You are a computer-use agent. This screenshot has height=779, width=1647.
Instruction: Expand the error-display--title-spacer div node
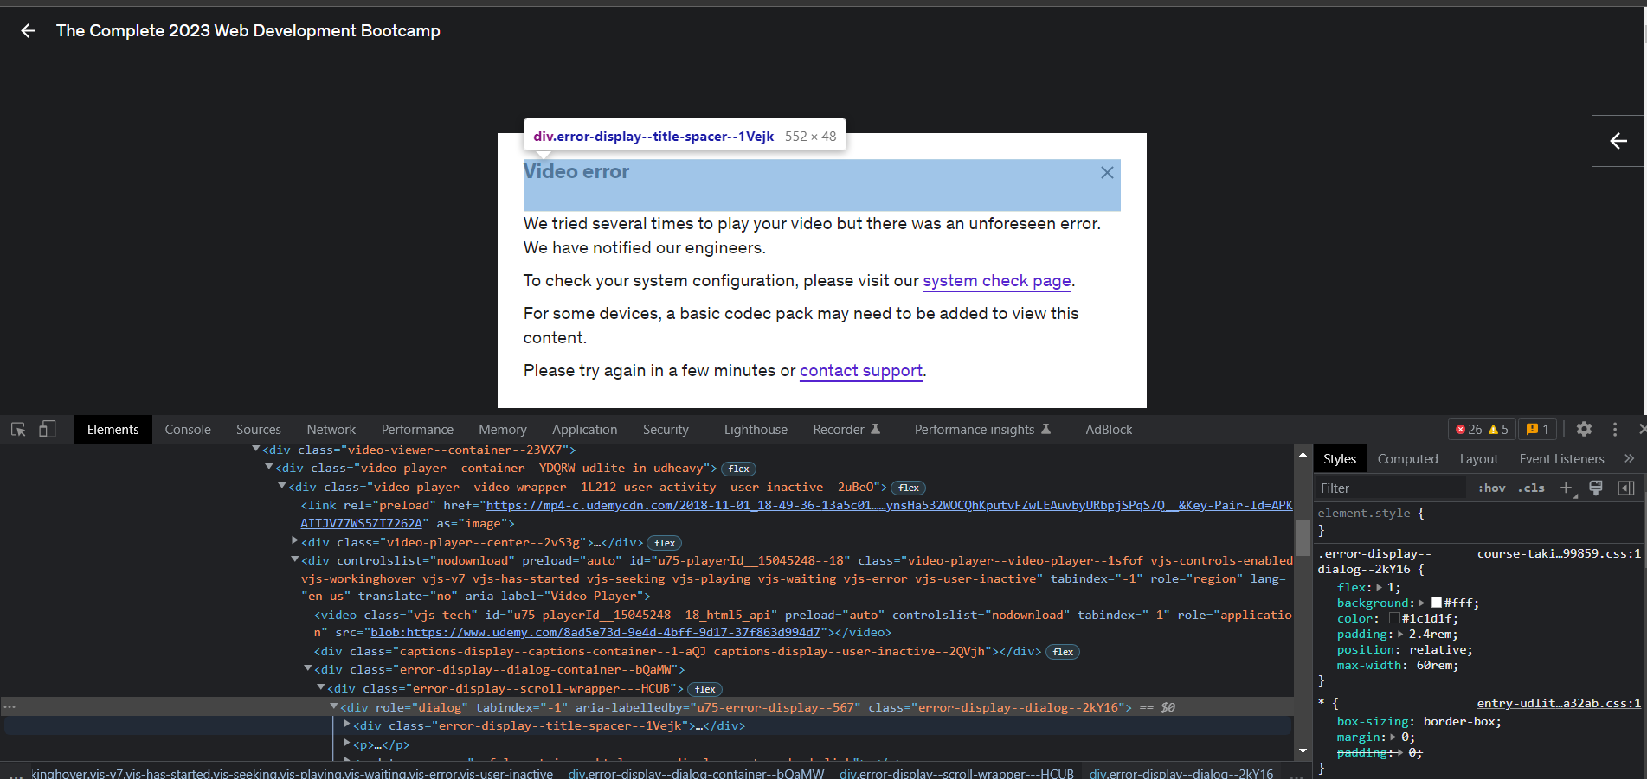click(347, 725)
